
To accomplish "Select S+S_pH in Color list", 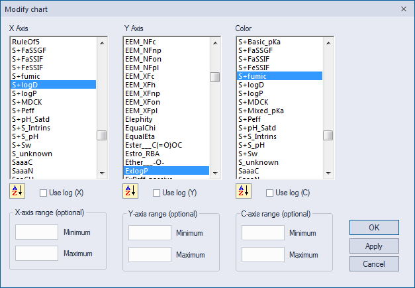I will (x=280, y=145).
